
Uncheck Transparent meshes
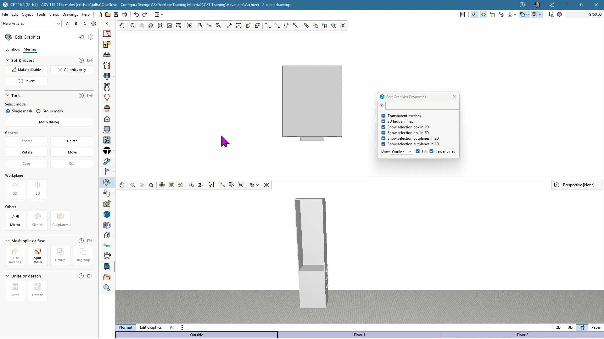point(383,116)
